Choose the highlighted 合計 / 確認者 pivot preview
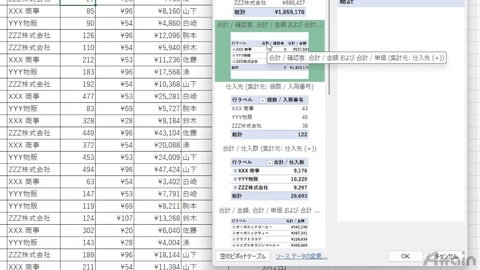Viewport: 480px width, 270px height. click(x=269, y=55)
